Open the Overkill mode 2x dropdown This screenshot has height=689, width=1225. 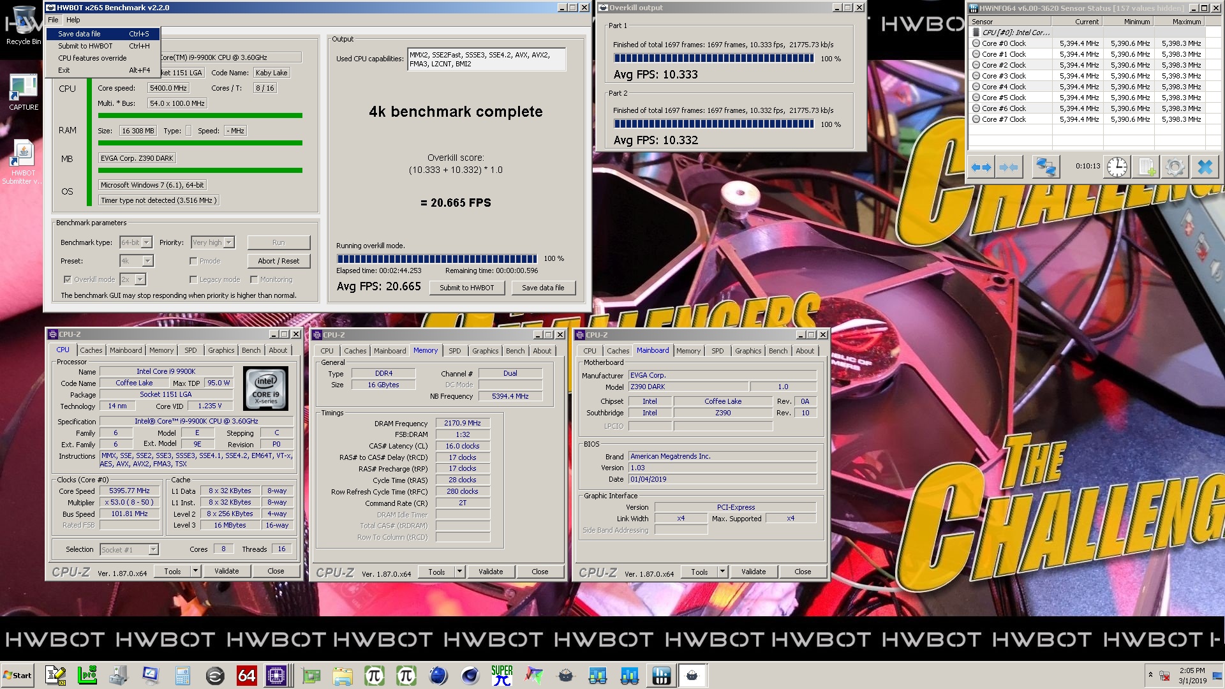(132, 279)
